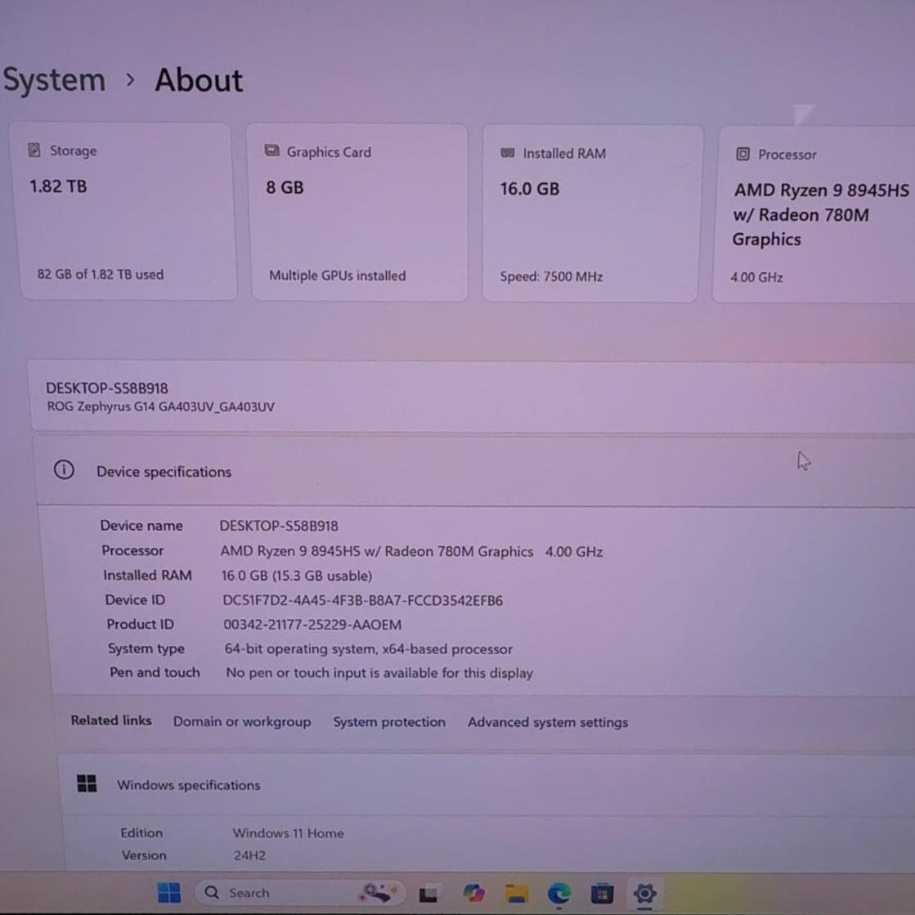
Task: Open the Microsoft Store from the taskbar
Action: coord(602,892)
